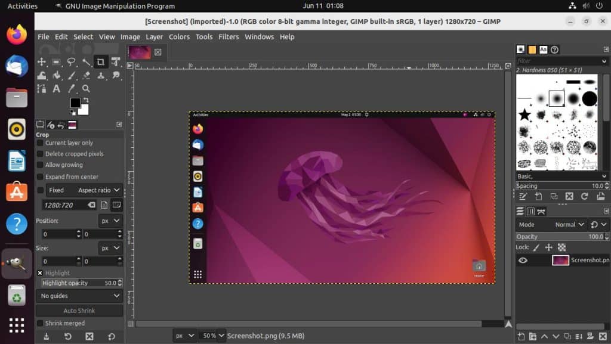Image resolution: width=611 pixels, height=344 pixels.
Task: Create a new layer icon
Action: [x=521, y=337]
